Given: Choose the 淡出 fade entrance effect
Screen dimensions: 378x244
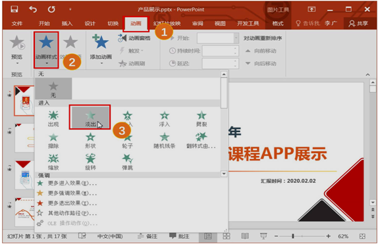Looking at the screenshot, I should [x=90, y=117].
